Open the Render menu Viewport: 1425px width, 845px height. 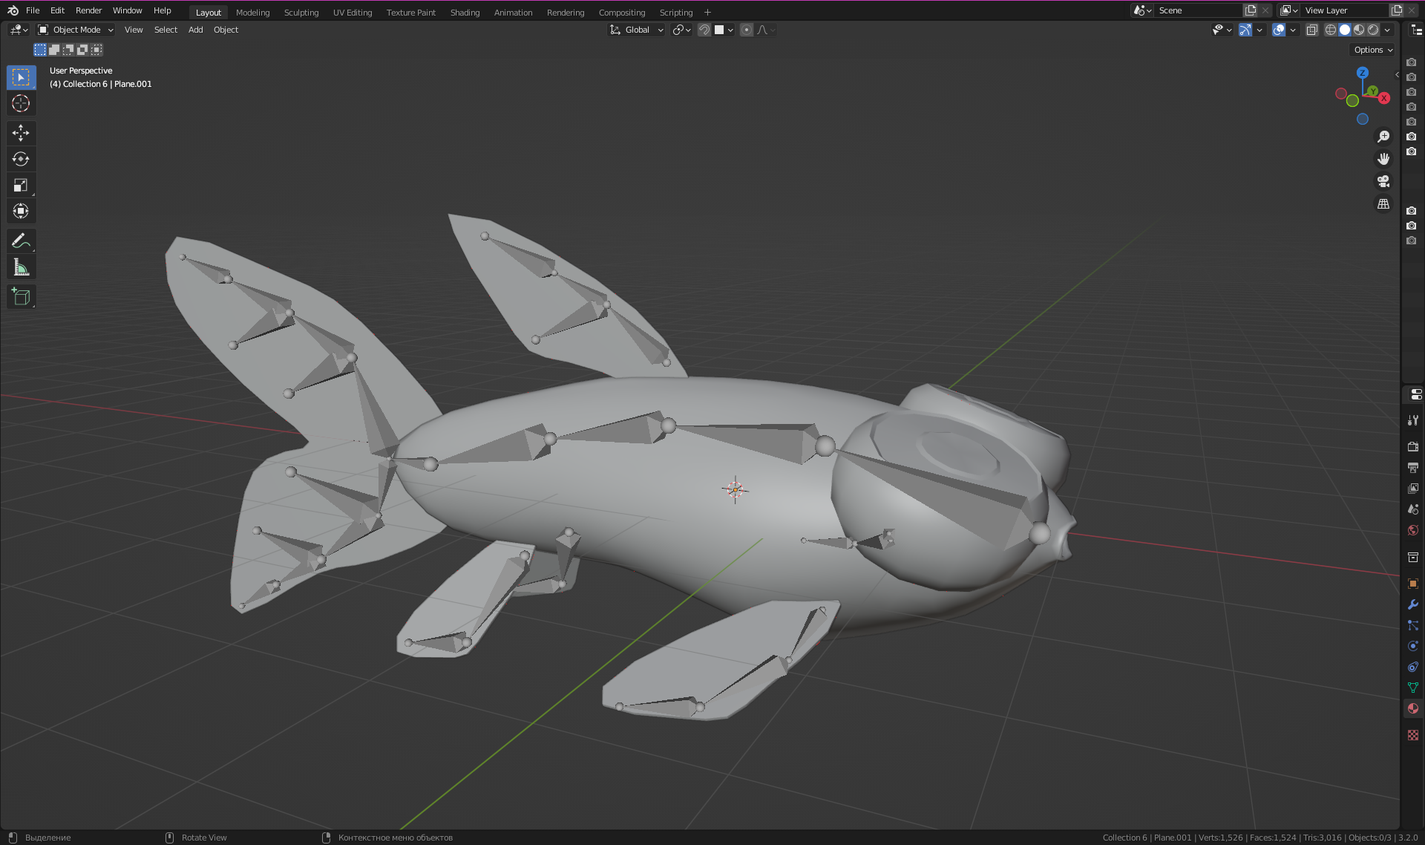coord(88,10)
